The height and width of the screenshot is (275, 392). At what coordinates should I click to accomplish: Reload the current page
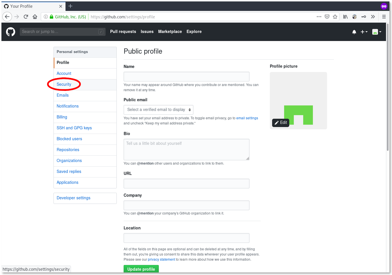coord(26,17)
